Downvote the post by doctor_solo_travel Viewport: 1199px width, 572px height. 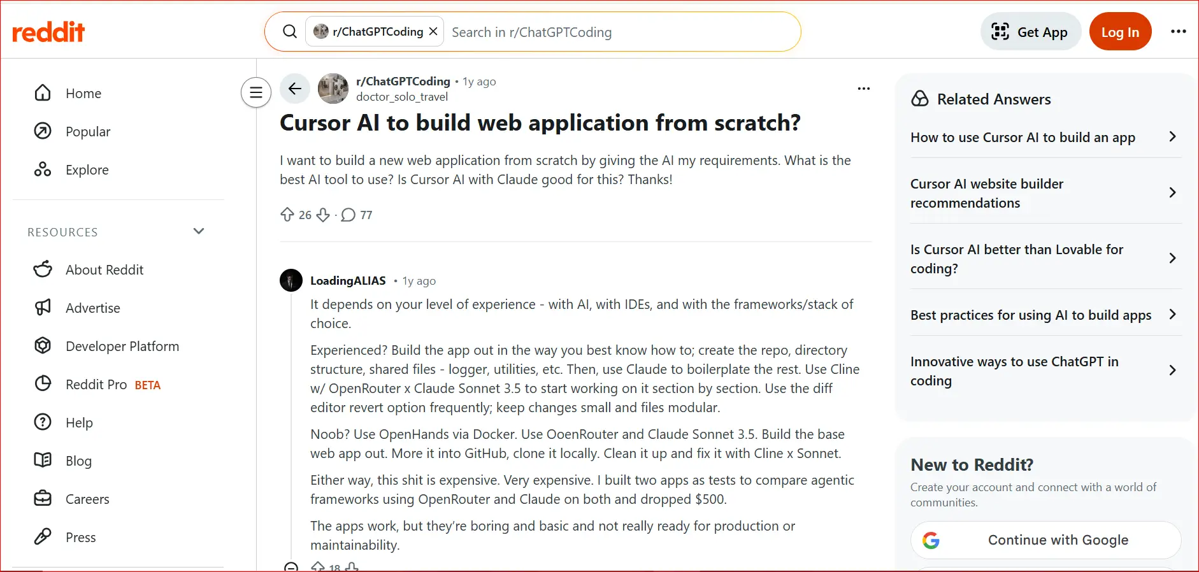click(x=324, y=215)
